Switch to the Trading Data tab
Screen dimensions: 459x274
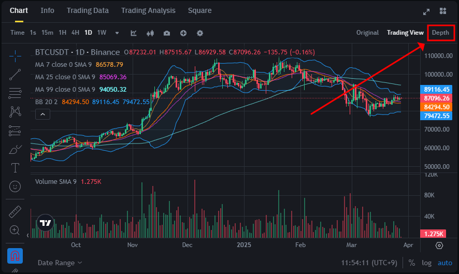[88, 10]
